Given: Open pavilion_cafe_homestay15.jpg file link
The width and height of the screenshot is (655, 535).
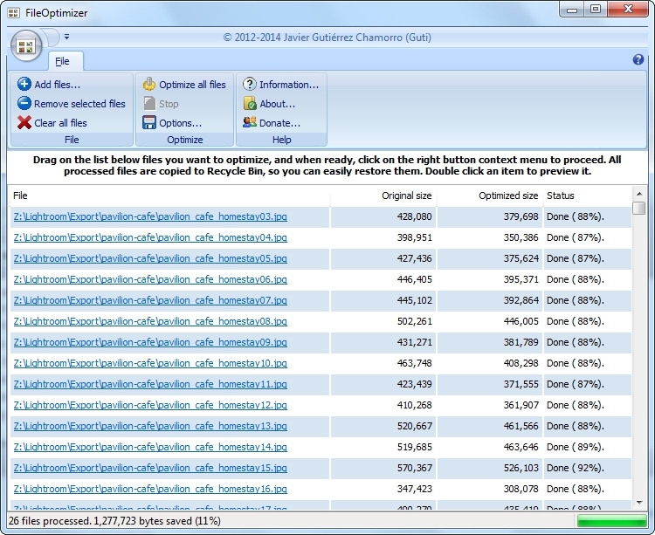Looking at the screenshot, I should [150, 468].
